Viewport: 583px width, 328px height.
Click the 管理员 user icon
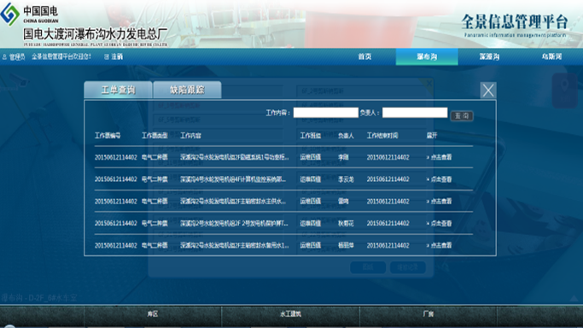click(x=4, y=57)
